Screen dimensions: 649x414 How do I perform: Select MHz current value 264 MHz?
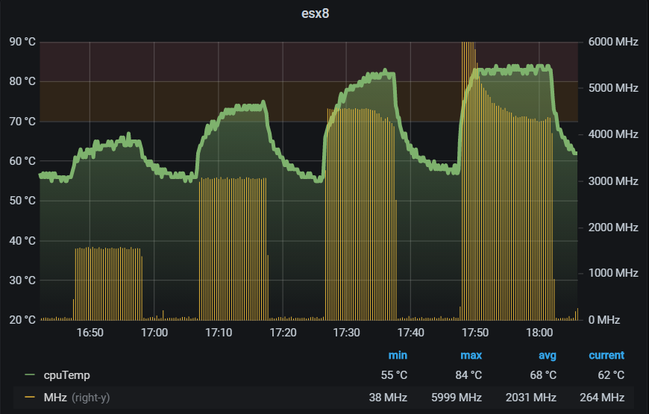(602, 398)
